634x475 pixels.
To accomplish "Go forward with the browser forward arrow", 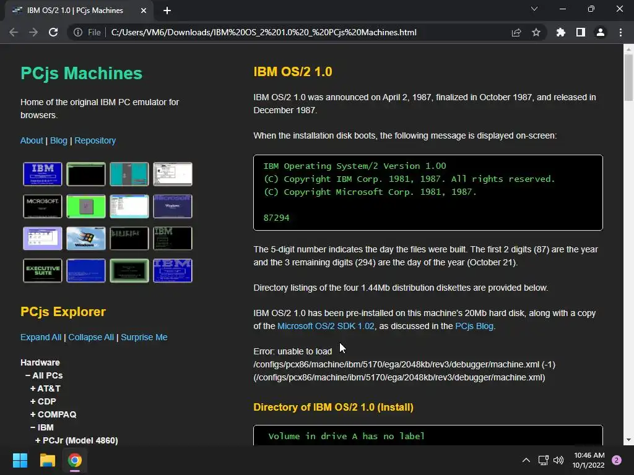I will [x=33, y=32].
